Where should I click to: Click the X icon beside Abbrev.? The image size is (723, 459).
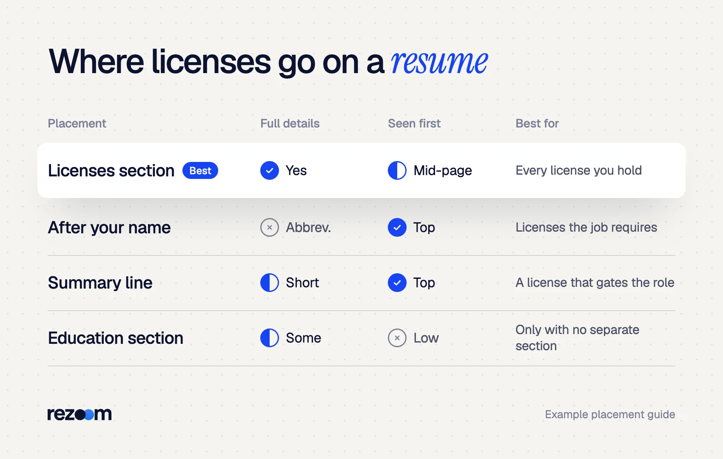(x=270, y=227)
